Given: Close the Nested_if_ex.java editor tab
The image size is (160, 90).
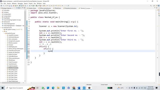Looking at the screenshot, I should [91, 8].
